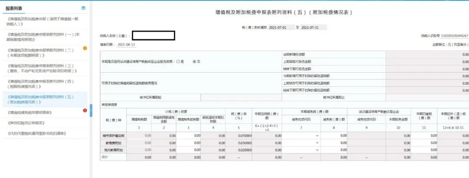Click the red error badge on 增值税减免税申报明细表
This screenshot has width=469, height=178.
coord(85,110)
